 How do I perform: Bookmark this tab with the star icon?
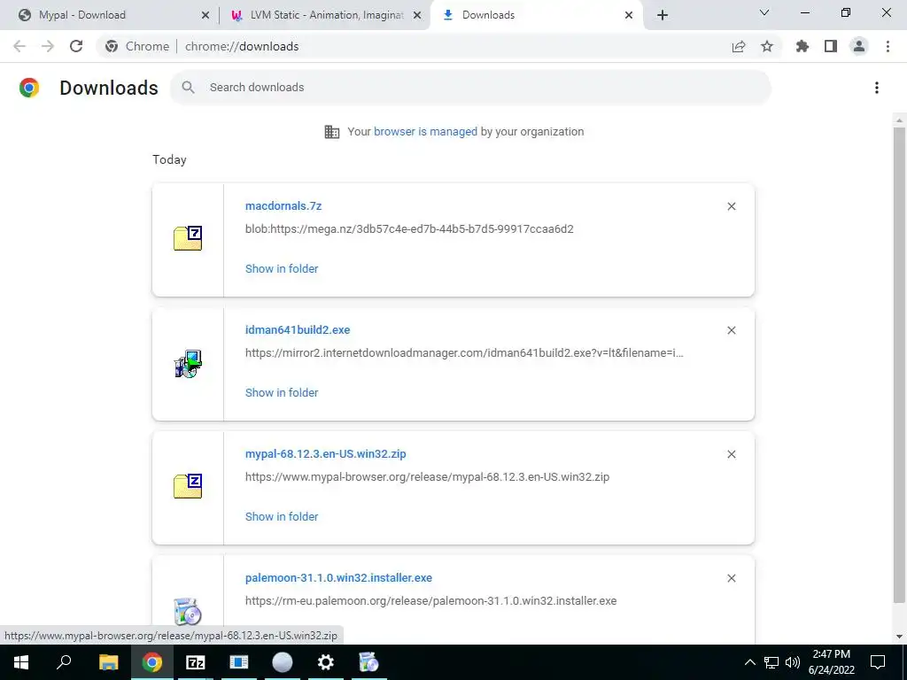pyautogui.click(x=767, y=46)
